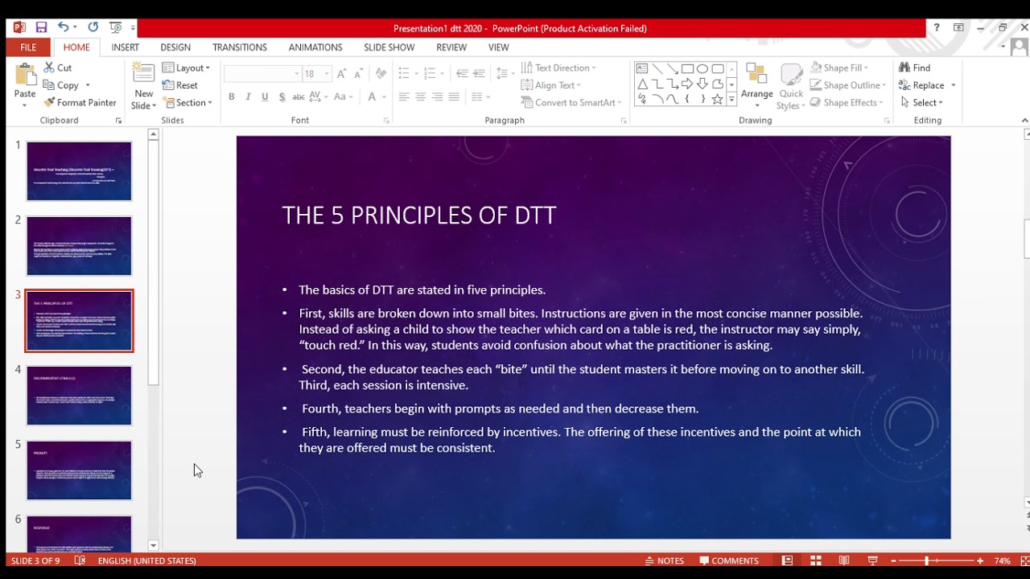The image size is (1030, 579).
Task: Start Slide Show from status bar icon
Action: point(872,561)
